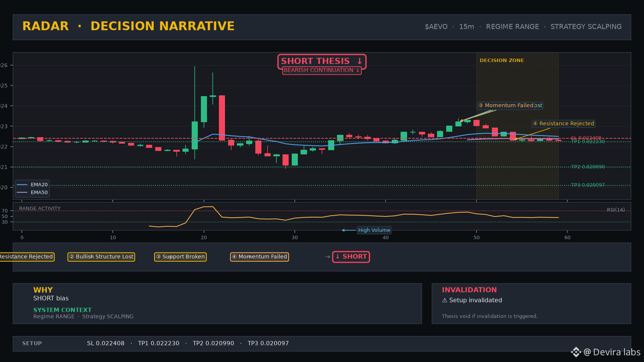Click the SHORT THESIS banner
The image size is (644, 362).
(322, 61)
